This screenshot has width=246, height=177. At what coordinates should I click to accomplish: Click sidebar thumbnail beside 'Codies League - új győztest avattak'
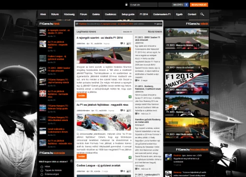(43, 59)
